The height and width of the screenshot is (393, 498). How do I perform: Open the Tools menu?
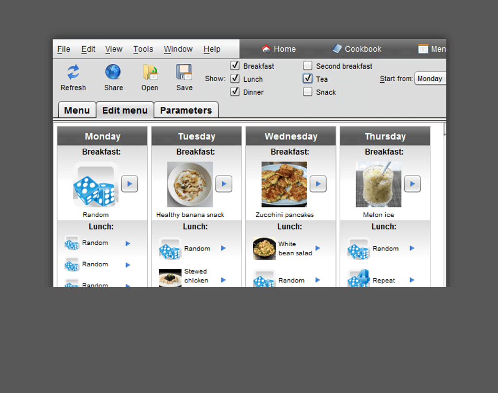pyautogui.click(x=143, y=49)
